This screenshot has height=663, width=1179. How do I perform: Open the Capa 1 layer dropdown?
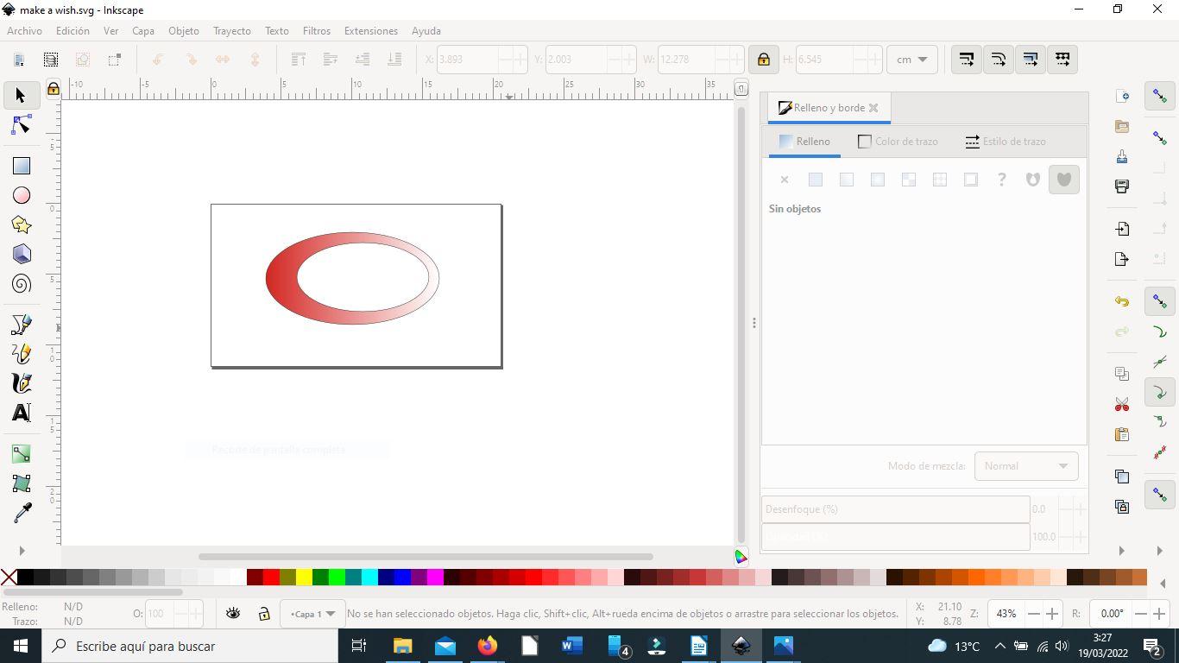point(312,614)
